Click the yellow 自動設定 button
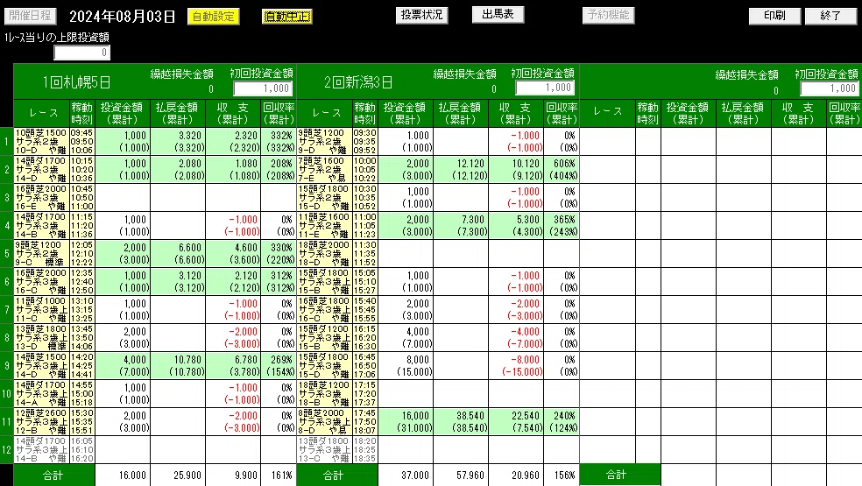Screen dimensions: 862x486 pos(214,17)
